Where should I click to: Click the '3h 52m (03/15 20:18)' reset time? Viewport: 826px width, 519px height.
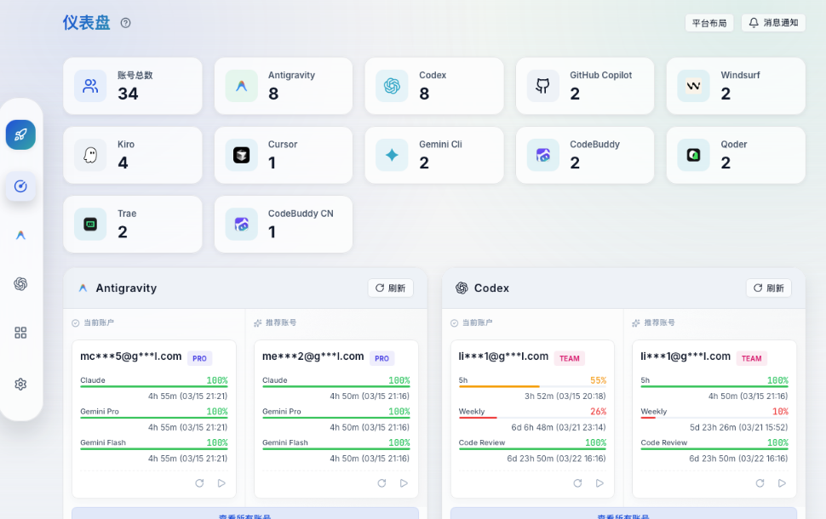[x=565, y=396]
